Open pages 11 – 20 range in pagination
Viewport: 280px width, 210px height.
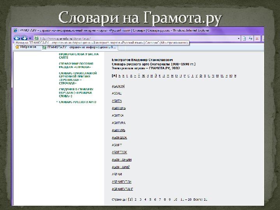tap(186, 199)
